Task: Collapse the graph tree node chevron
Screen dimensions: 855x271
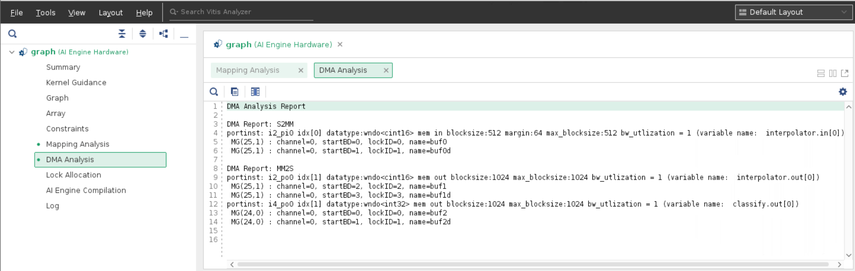Action: point(11,52)
